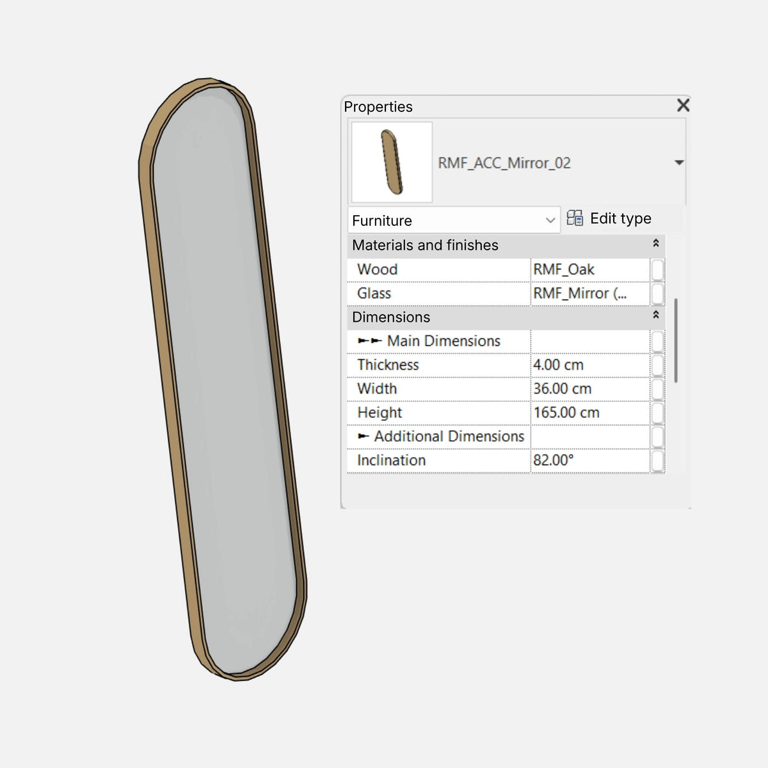Edit the Height value 165.00 cm
Image resolution: width=768 pixels, height=768 pixels.
(x=590, y=413)
